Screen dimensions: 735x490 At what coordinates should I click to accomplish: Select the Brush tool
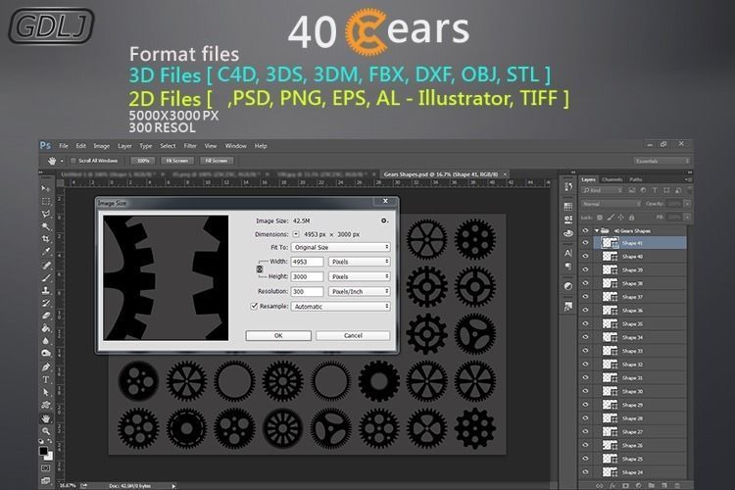point(46,278)
